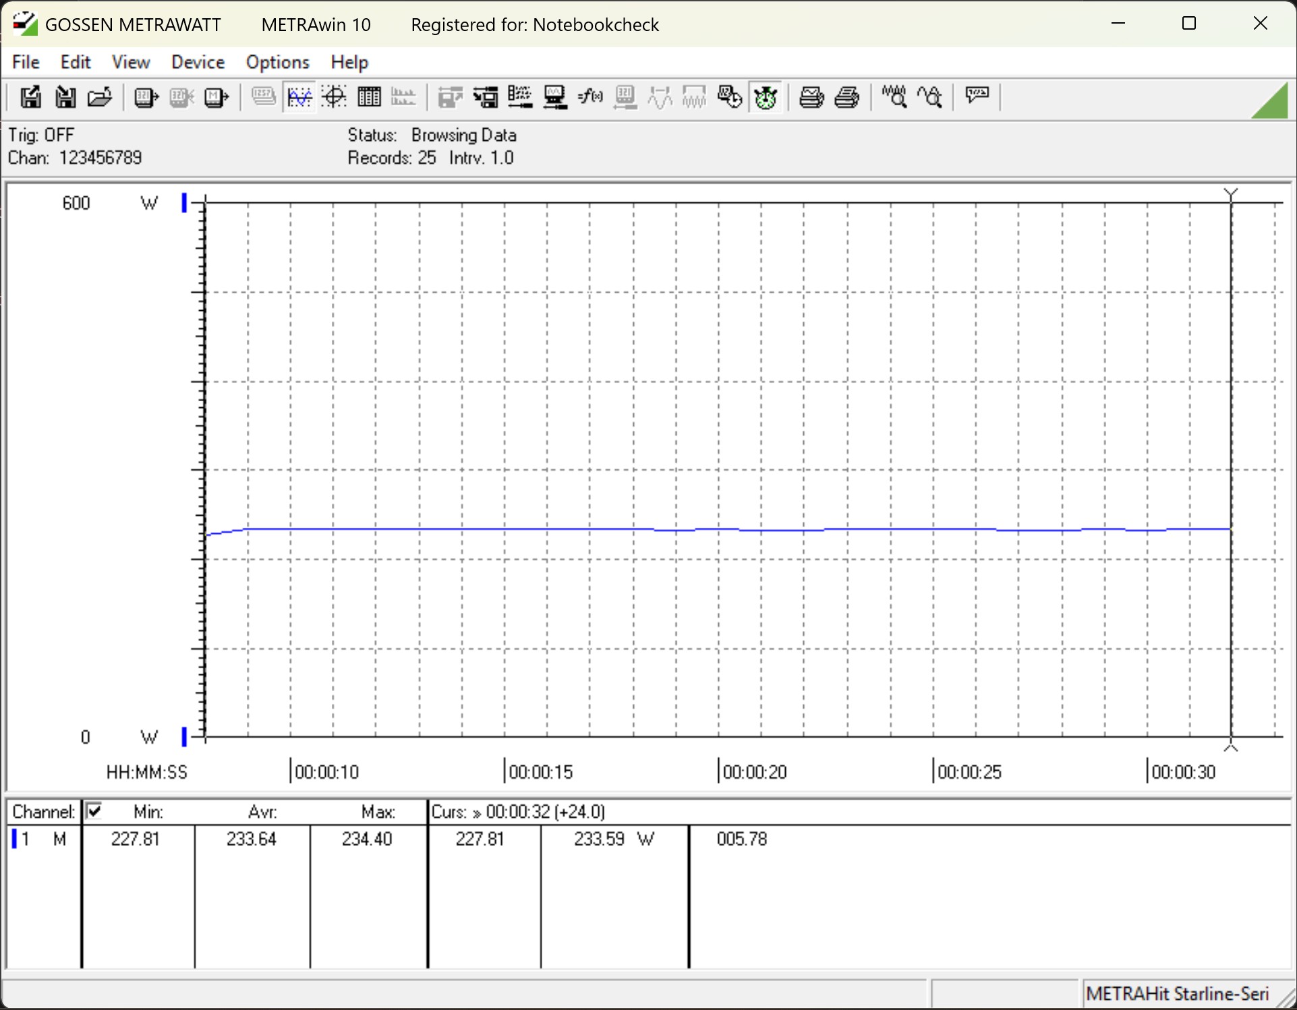Click the open folder toolbar icon
The image size is (1297, 1010).
point(100,98)
